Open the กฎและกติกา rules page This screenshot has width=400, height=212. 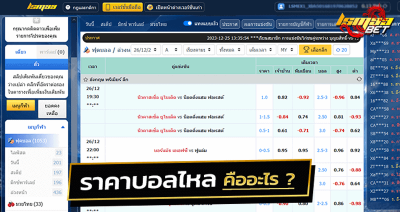(x=81, y=7)
